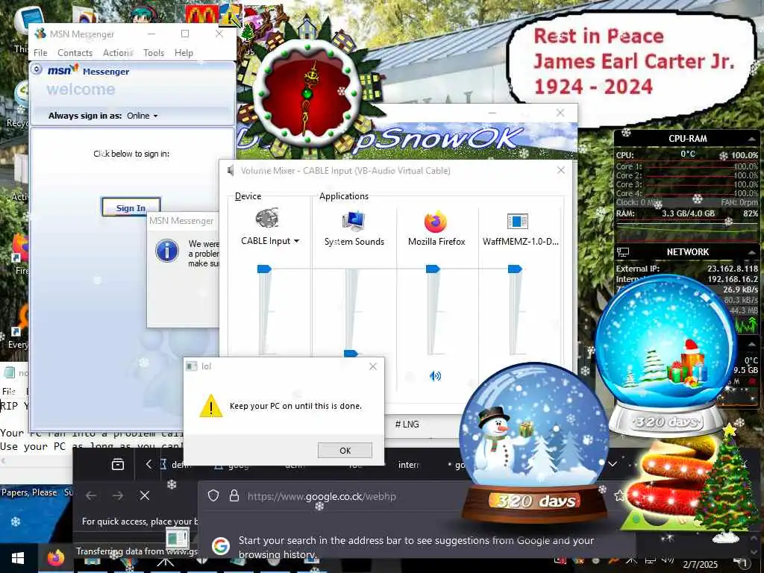Click the shield tracking protection icon in Firefox
764x573 pixels.
click(x=213, y=495)
